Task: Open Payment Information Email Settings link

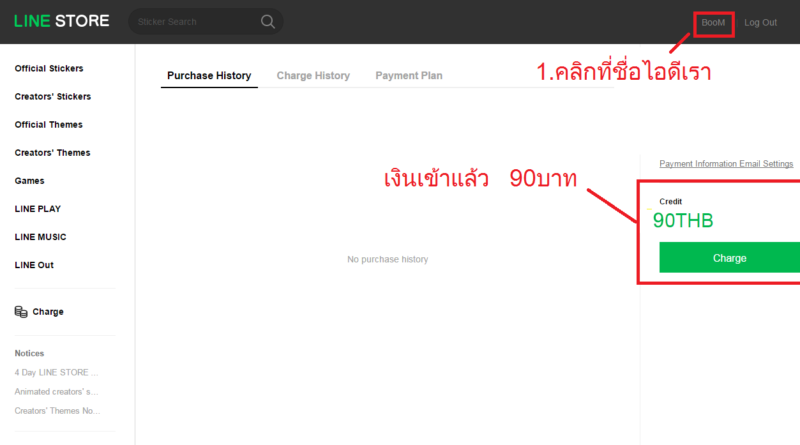Action: click(x=726, y=164)
